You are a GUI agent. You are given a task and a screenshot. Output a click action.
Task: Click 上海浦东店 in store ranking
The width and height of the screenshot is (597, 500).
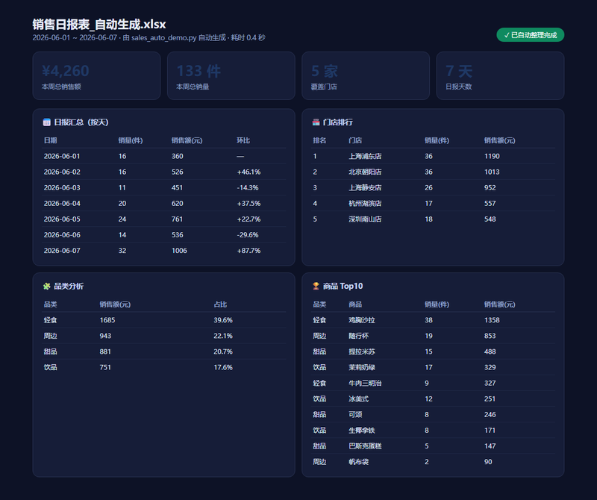pyautogui.click(x=365, y=156)
